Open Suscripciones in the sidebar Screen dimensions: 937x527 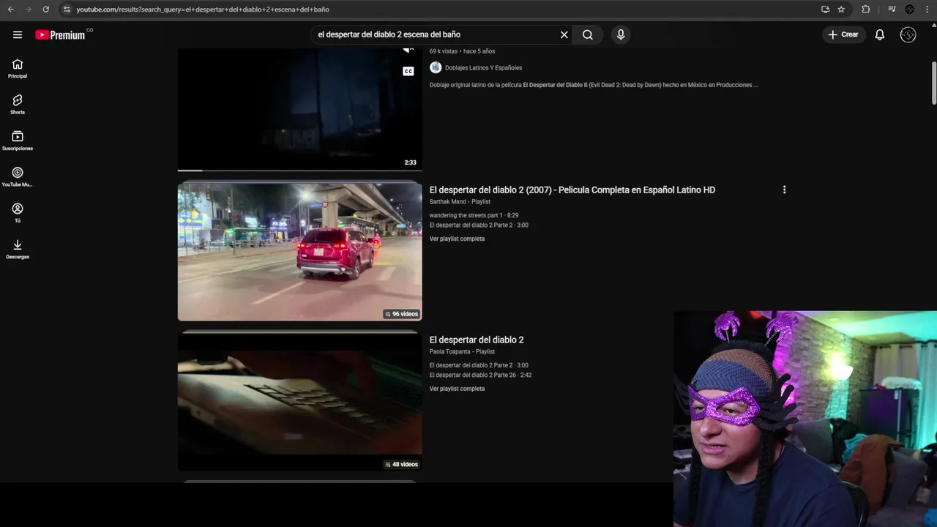coord(18,141)
